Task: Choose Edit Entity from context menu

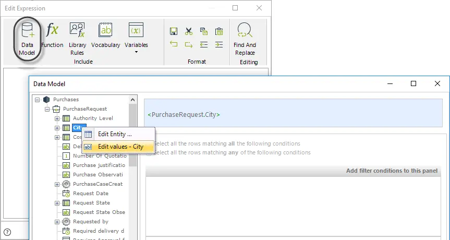Action: (x=118, y=134)
